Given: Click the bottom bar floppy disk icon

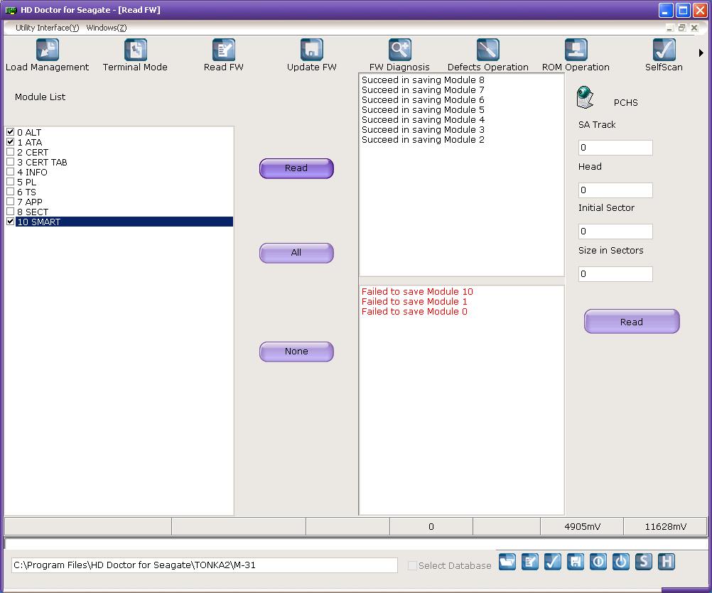Looking at the screenshot, I should pyautogui.click(x=576, y=562).
